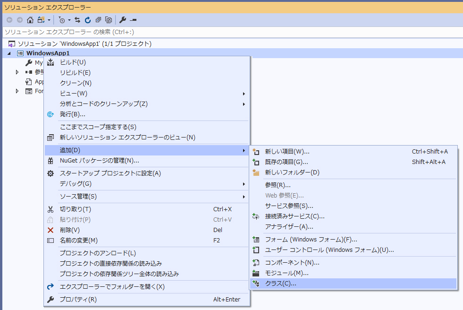Click the Forward navigation arrow in toolbar
463x310 pixels.
(20, 20)
